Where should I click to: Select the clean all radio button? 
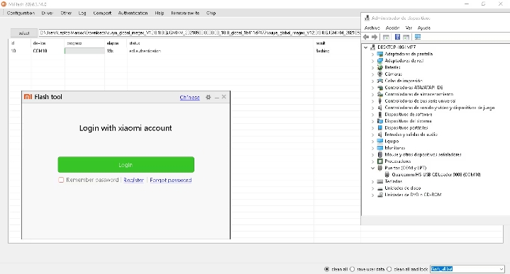coord(326,269)
